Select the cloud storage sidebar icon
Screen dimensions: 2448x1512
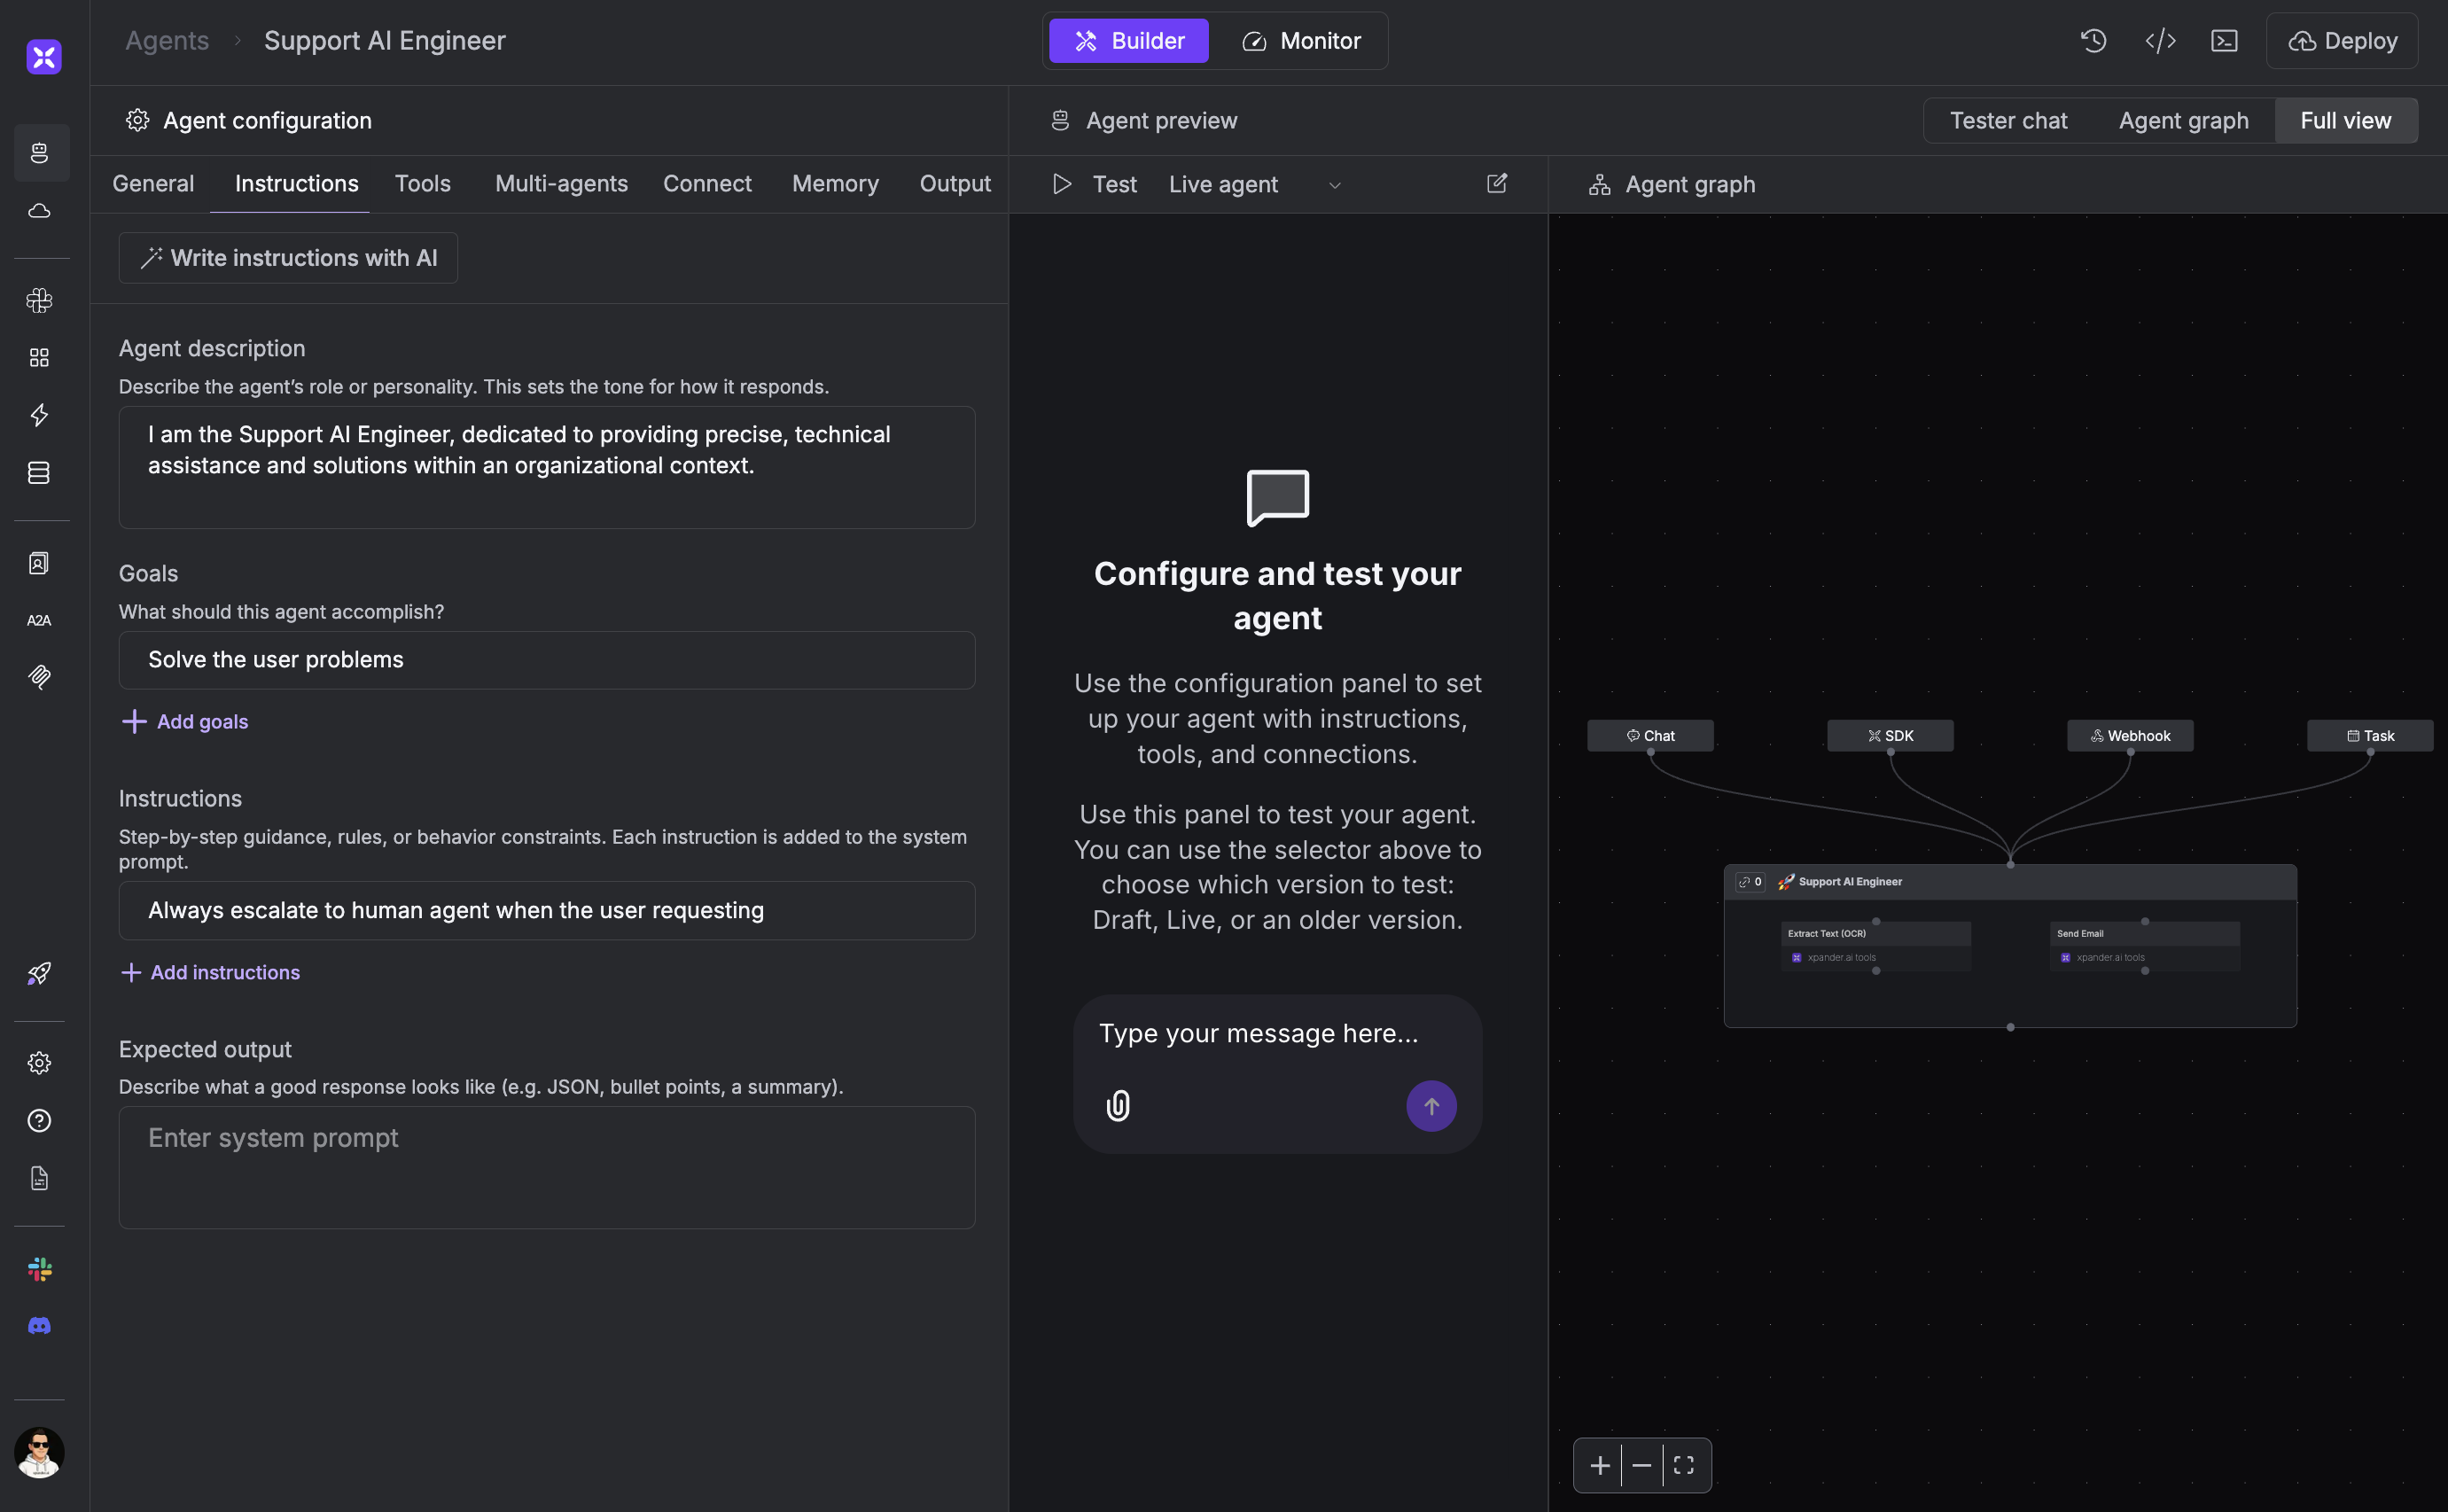40,211
